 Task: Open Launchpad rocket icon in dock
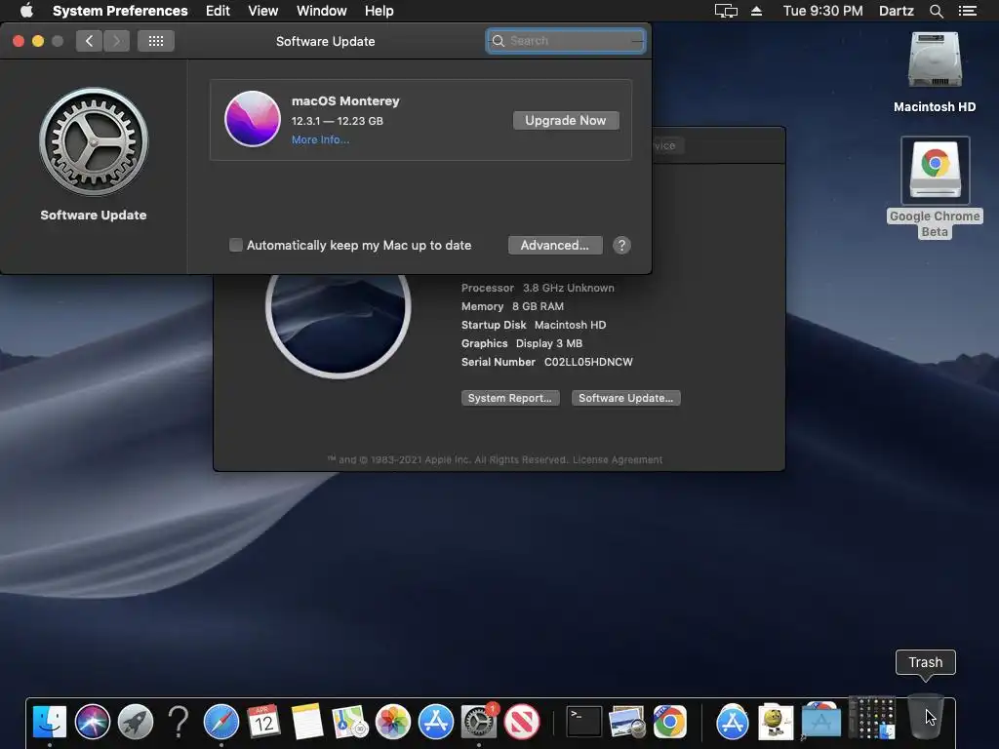[x=135, y=722]
